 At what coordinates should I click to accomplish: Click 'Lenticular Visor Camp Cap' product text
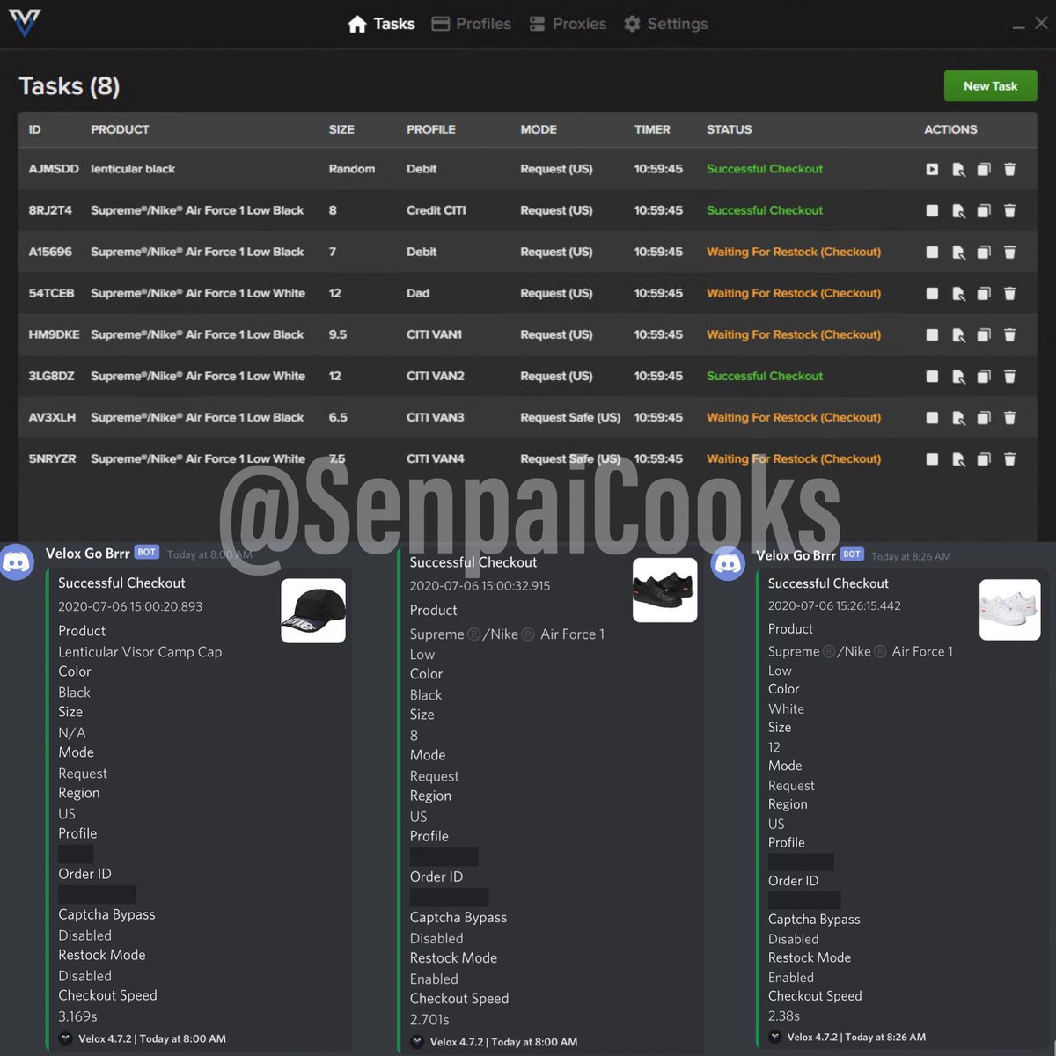[x=140, y=652]
